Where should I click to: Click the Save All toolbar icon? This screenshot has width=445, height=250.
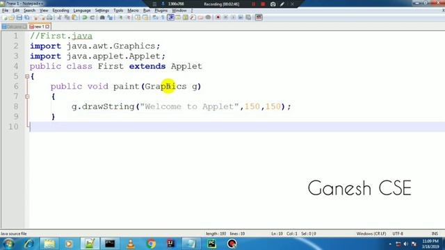pyautogui.click(x=27, y=17)
